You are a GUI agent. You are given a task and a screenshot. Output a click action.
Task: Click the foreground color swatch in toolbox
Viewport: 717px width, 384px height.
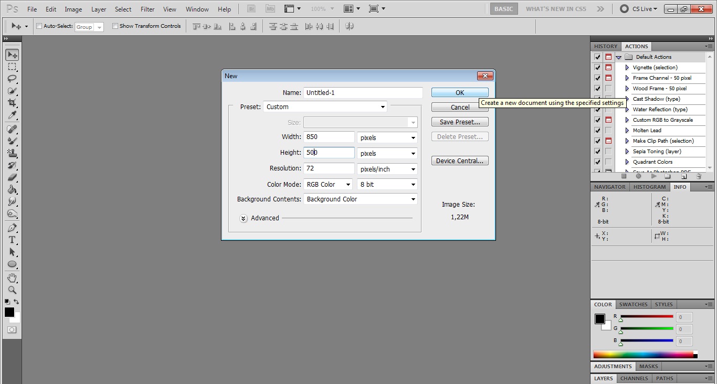coord(9,312)
